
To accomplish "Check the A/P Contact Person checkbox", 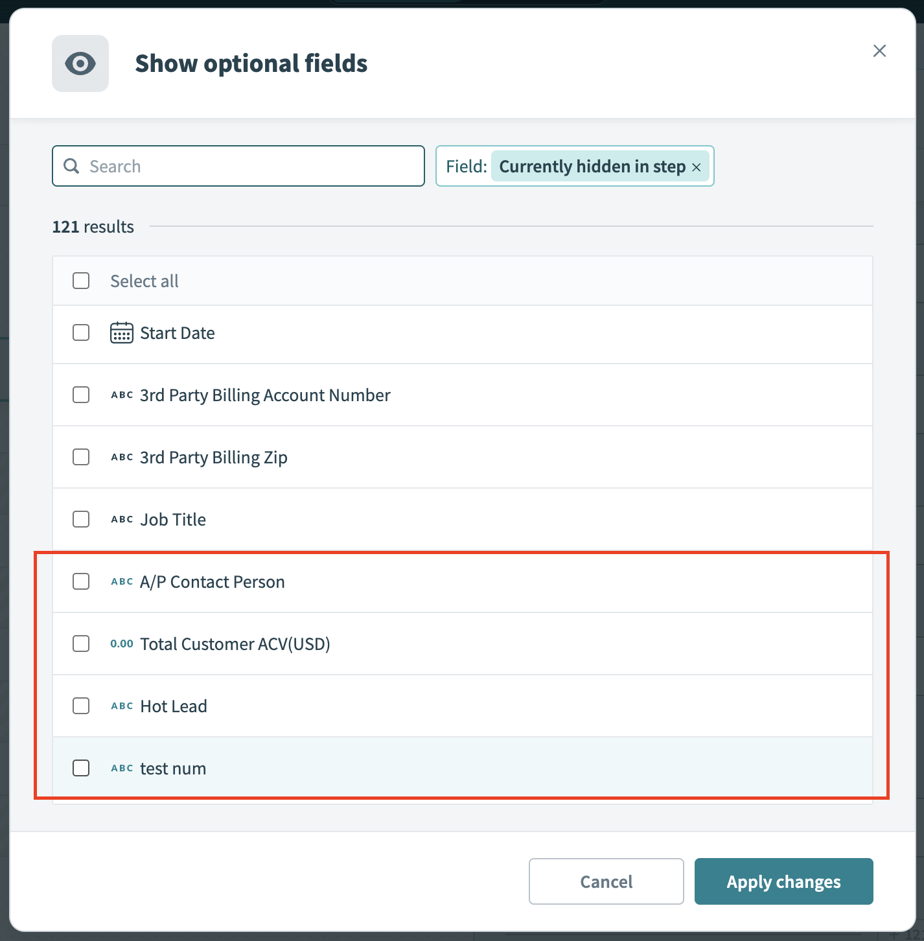I will point(81,581).
